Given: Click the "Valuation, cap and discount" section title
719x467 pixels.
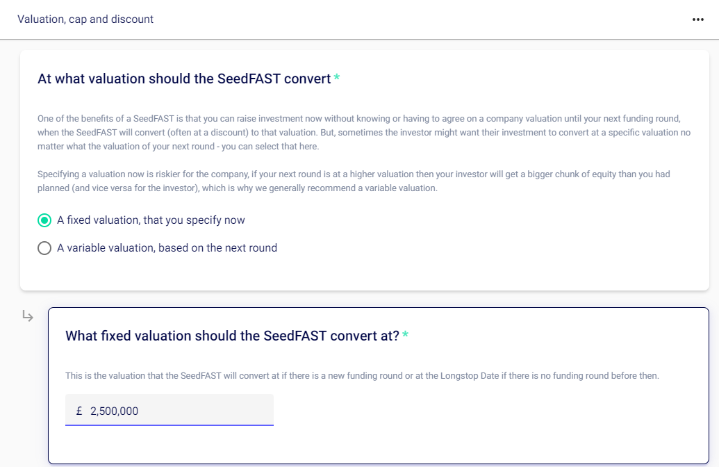Looking at the screenshot, I should coord(85,19).
